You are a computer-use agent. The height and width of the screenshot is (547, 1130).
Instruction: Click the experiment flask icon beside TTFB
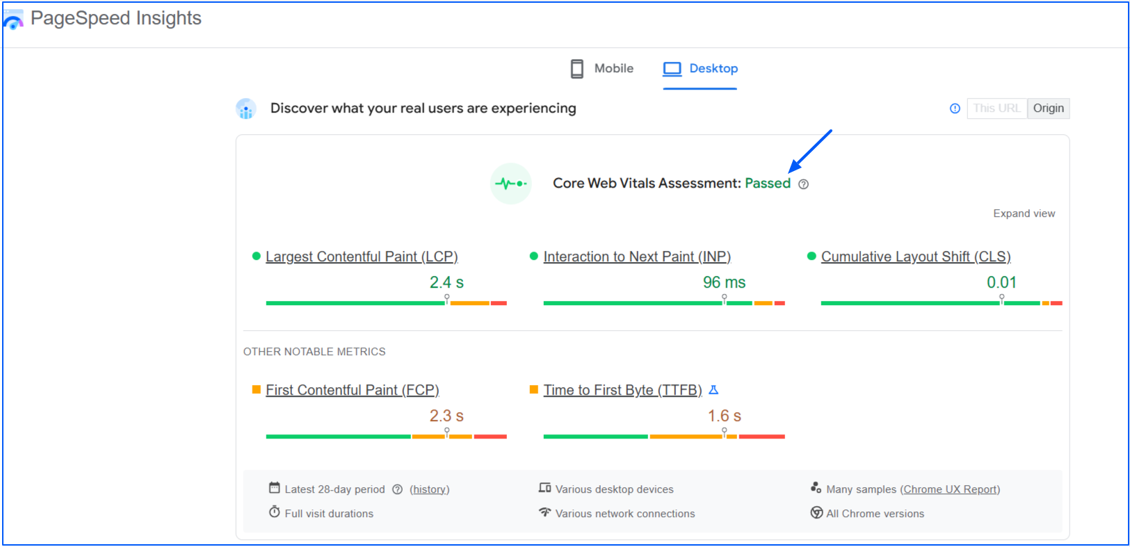(x=713, y=390)
